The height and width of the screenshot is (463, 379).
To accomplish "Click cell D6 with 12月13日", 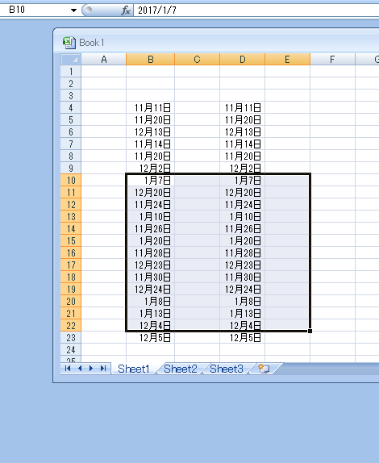I will click(243, 132).
